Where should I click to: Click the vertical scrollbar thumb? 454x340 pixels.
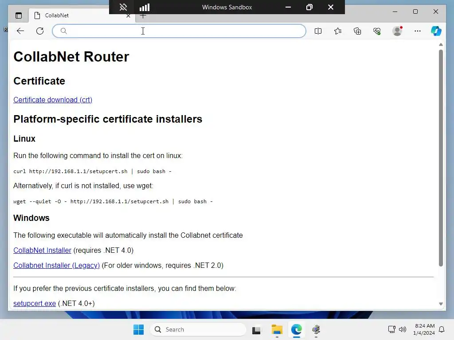441,158
